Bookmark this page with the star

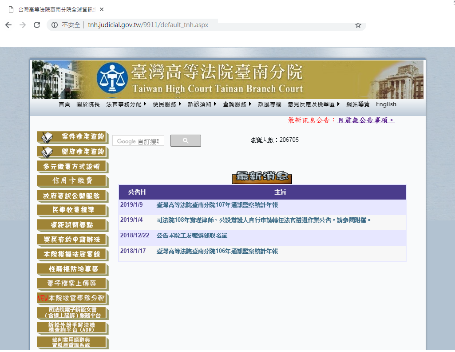[x=358, y=25]
